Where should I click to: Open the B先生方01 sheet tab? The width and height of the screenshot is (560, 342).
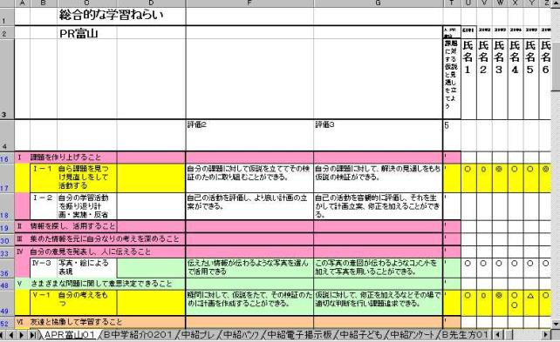tap(465, 335)
